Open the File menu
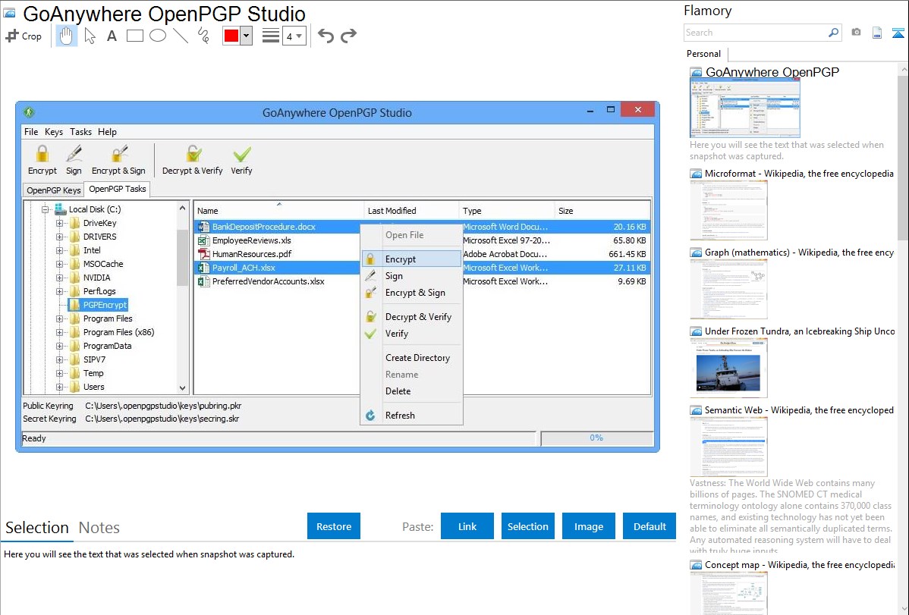 coord(31,132)
